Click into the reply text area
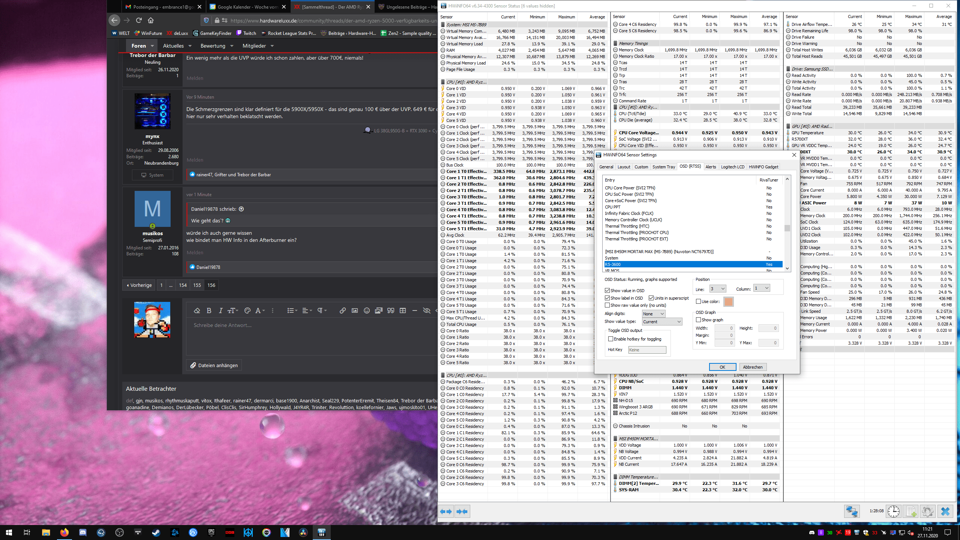The height and width of the screenshot is (540, 960). [311, 336]
